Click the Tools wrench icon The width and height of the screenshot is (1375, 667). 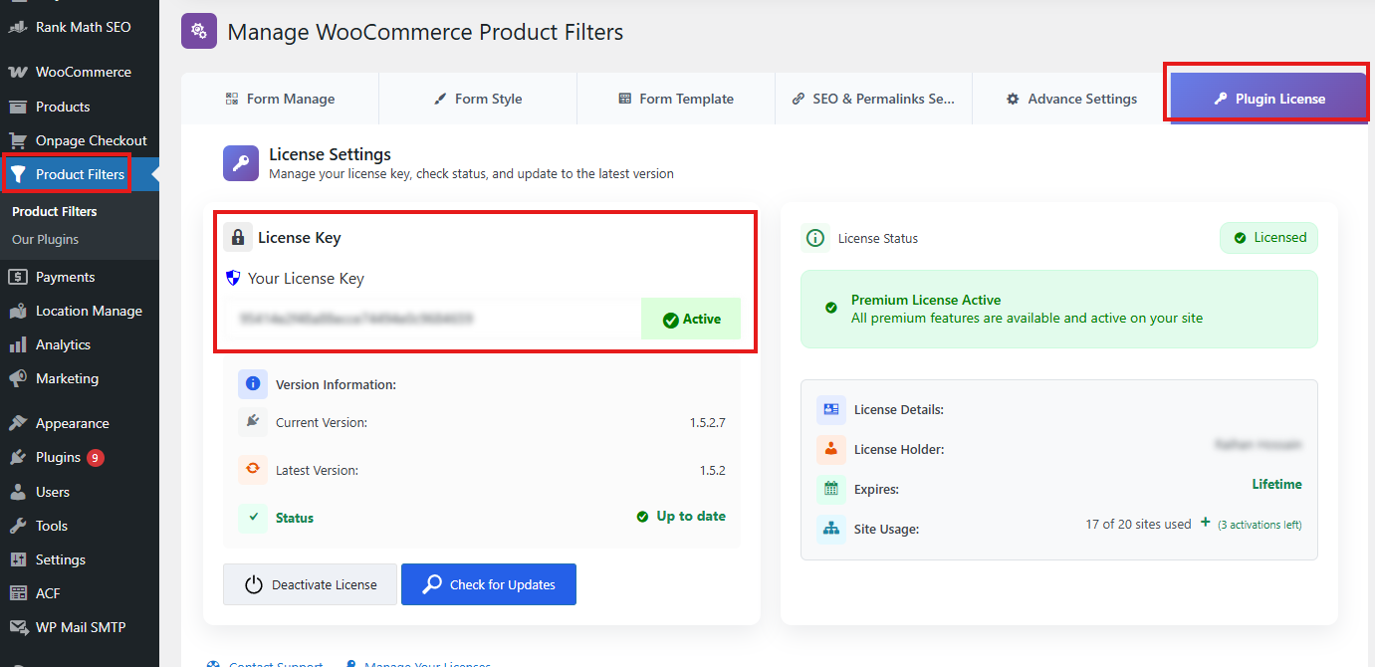tap(17, 526)
